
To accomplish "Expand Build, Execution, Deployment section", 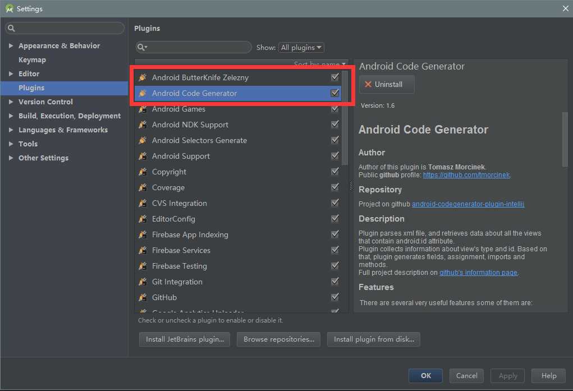I will coord(11,116).
